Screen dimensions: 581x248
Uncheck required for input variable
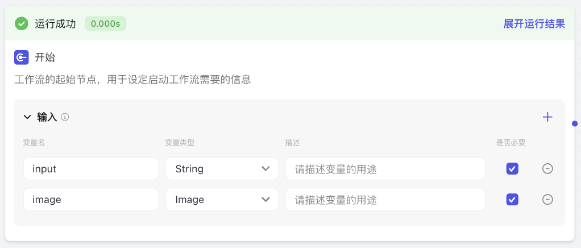click(512, 169)
